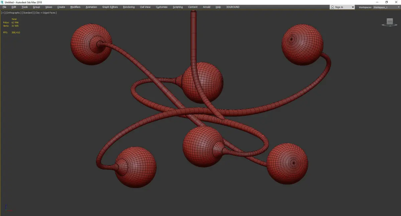Screen dimensions: 401x216
Task: Open the File menu
Action: (4, 7)
